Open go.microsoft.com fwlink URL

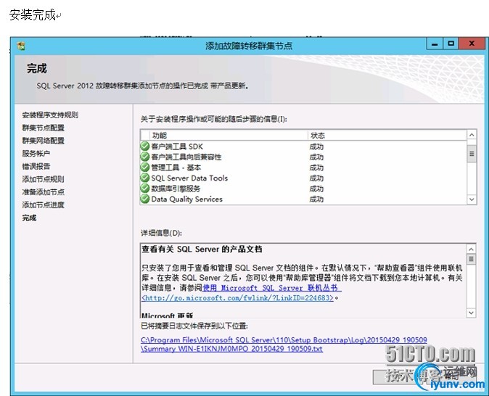click(237, 298)
